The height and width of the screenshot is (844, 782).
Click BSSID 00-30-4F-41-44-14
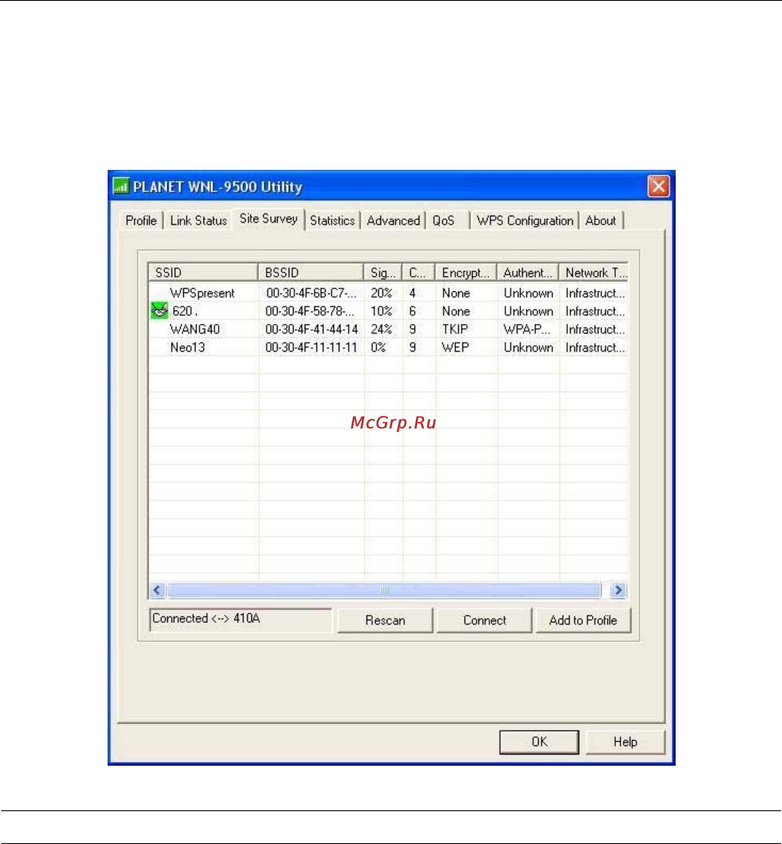312,329
